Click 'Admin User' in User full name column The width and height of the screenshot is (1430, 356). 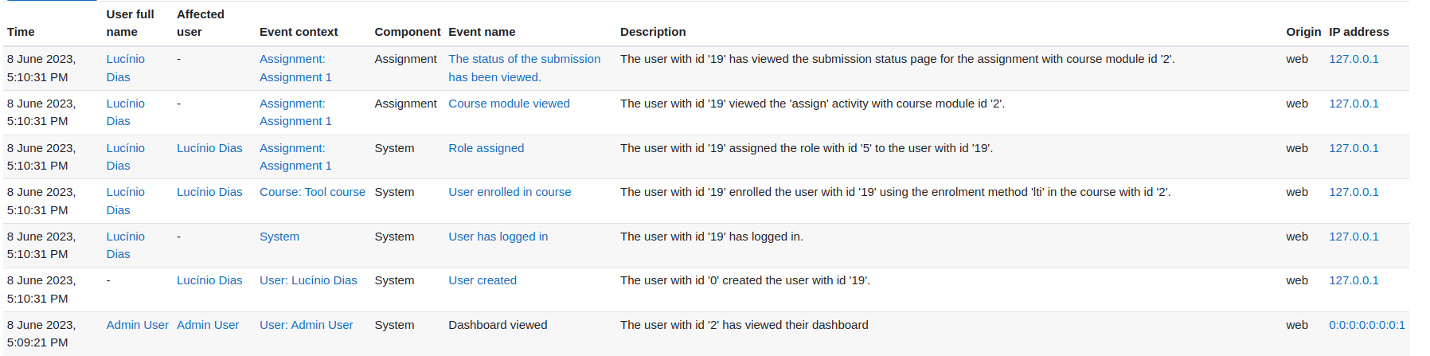[137, 325]
